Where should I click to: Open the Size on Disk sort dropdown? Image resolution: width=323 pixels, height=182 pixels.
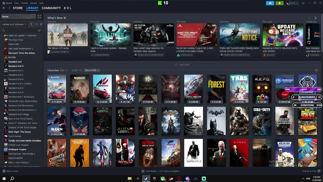92,70
